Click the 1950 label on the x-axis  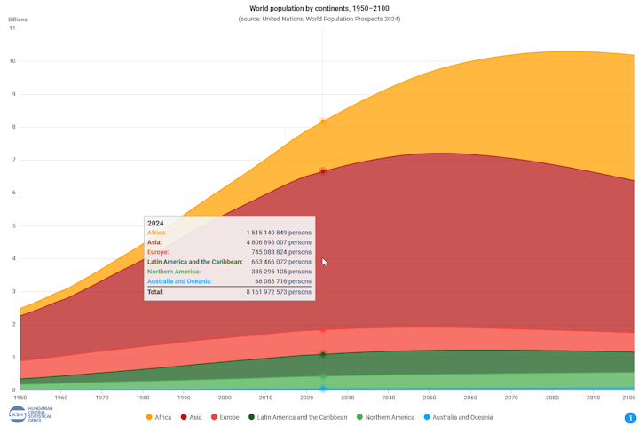(x=20, y=398)
